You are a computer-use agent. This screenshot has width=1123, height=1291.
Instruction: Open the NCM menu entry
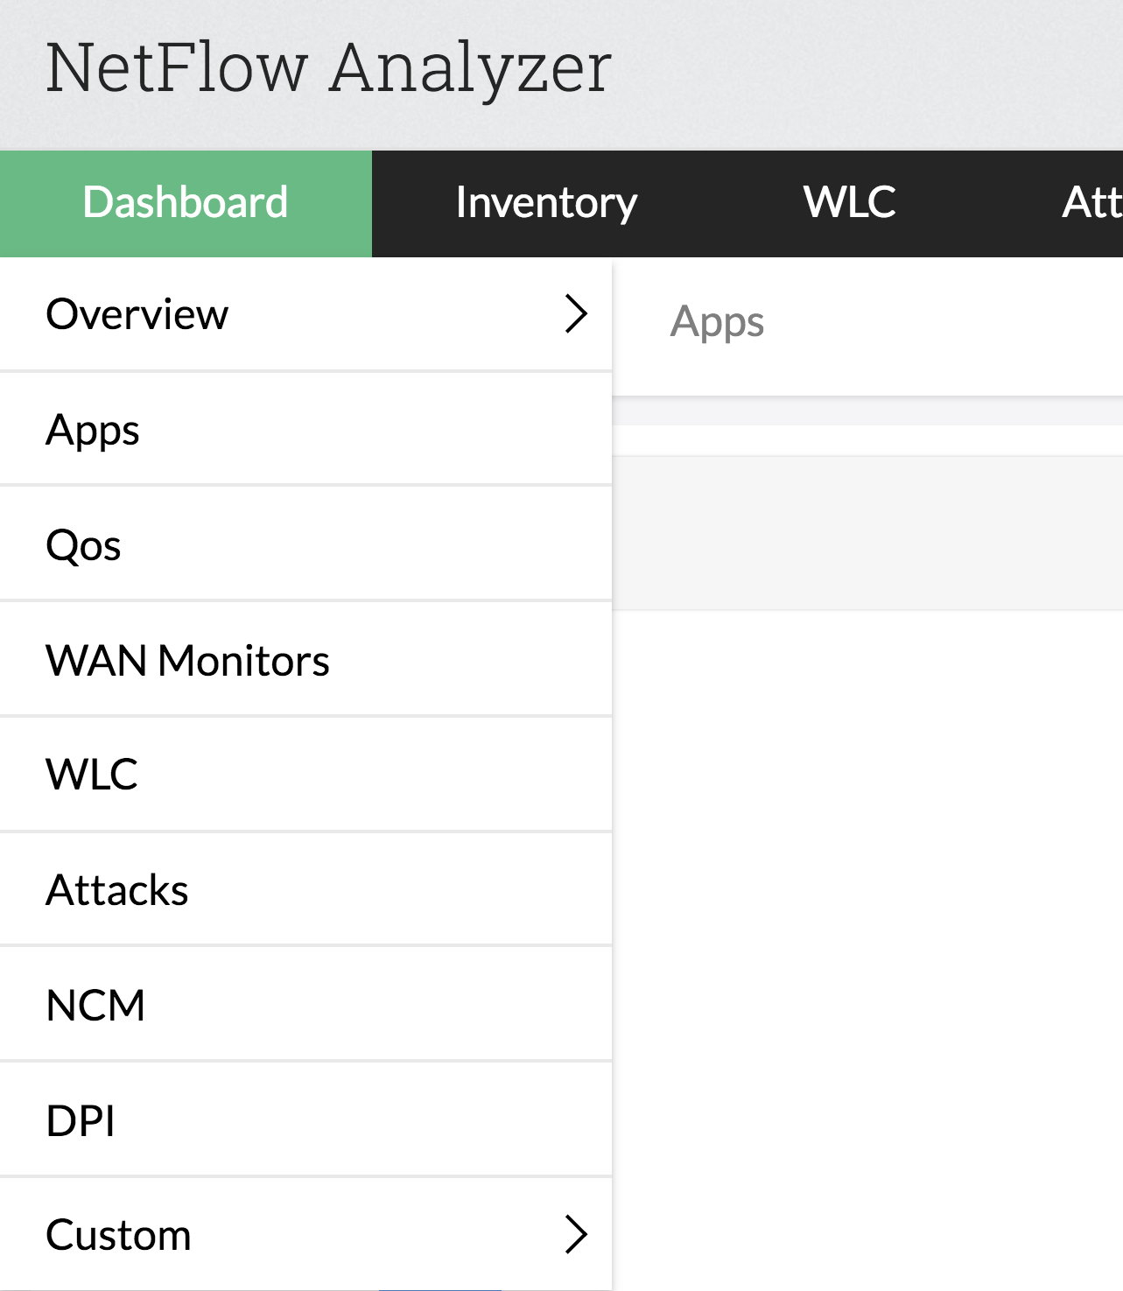pyautogui.click(x=305, y=1005)
